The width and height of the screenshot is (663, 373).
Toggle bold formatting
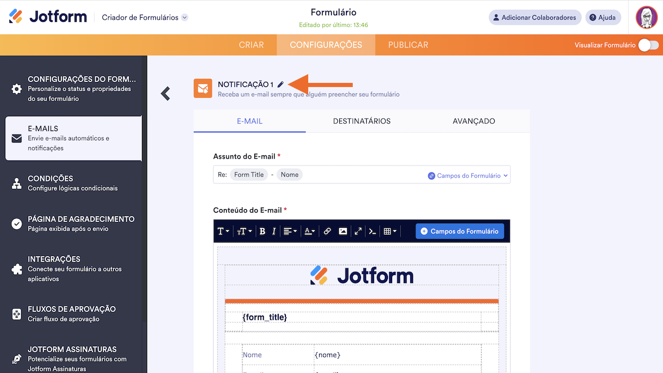[262, 232]
